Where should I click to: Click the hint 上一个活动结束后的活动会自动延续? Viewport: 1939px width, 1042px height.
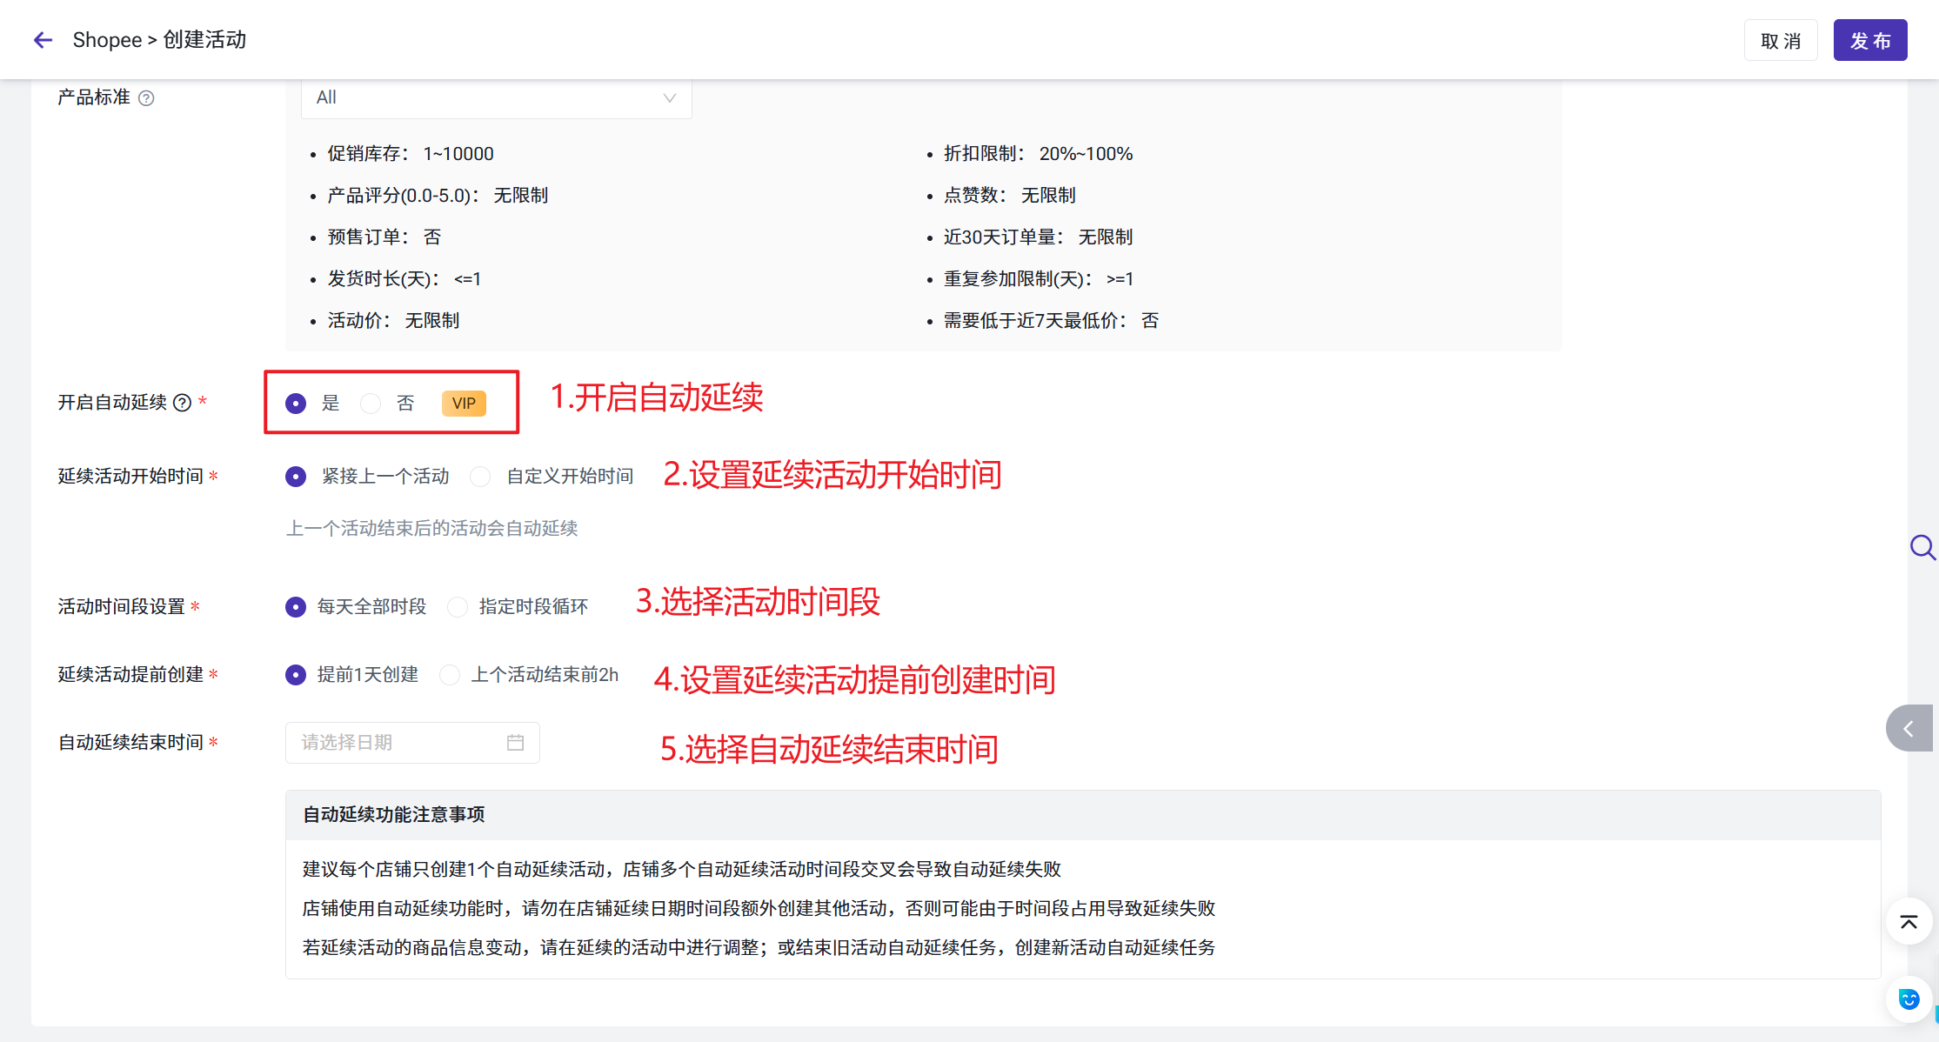tap(432, 529)
